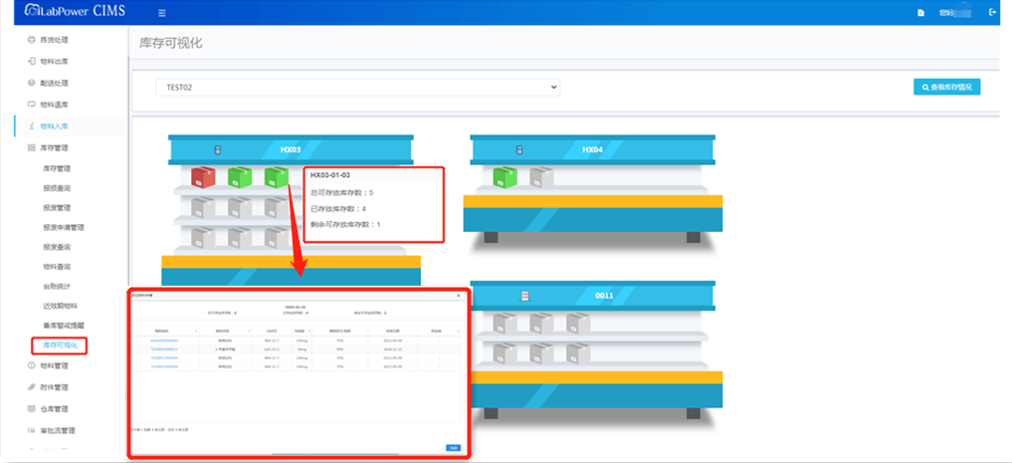Open 报损查询 submenu item
Image resolution: width=1012 pixels, height=463 pixels.
click(x=57, y=188)
